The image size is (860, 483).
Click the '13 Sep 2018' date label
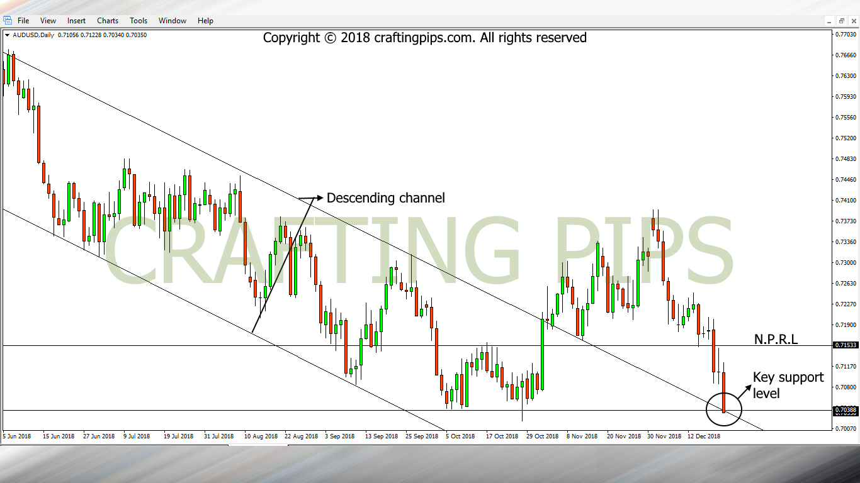tap(382, 435)
